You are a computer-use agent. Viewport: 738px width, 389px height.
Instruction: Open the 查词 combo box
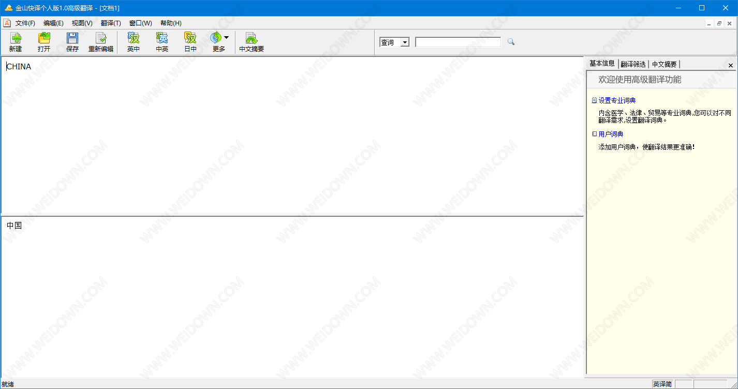point(394,42)
